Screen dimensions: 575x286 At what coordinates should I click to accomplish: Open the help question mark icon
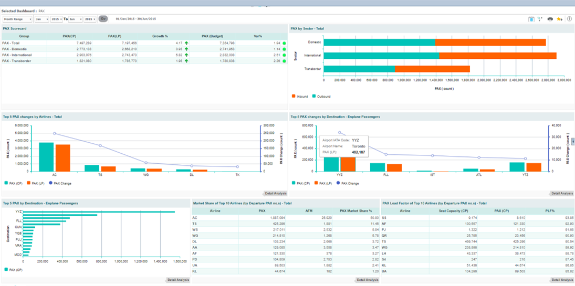(x=569, y=19)
